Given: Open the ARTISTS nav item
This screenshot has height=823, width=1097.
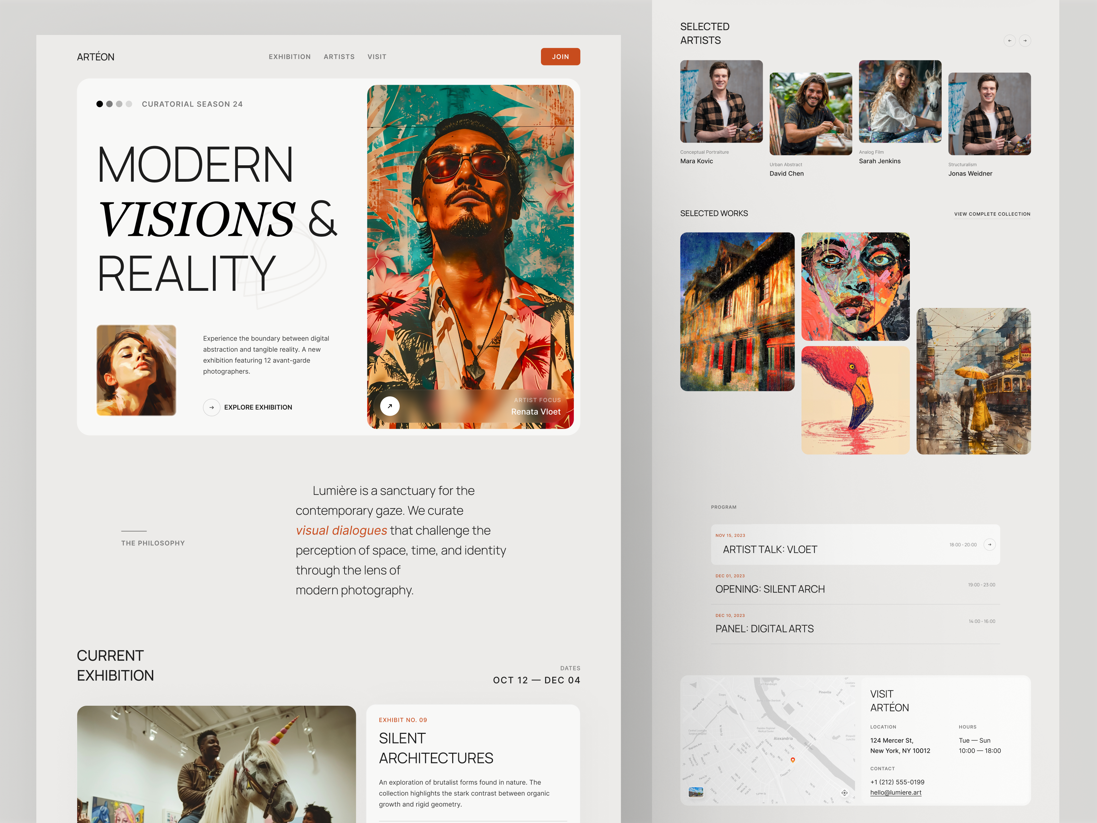Looking at the screenshot, I should tap(339, 57).
